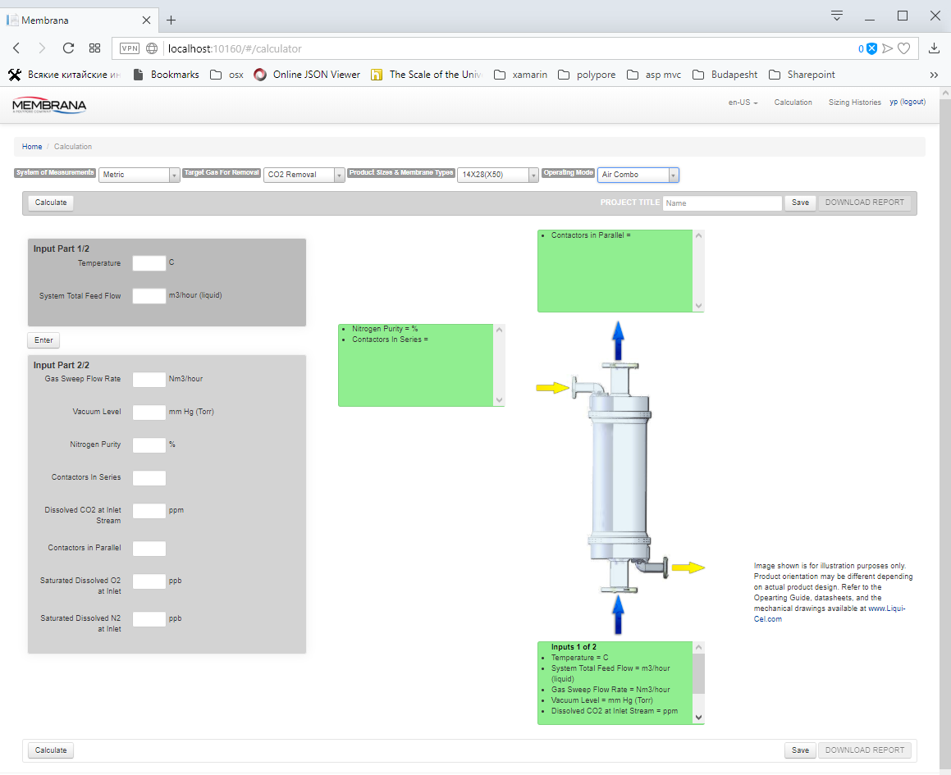This screenshot has height=775, width=951.
Task: Click the send-to-flow arrow icon
Action: click(x=887, y=48)
